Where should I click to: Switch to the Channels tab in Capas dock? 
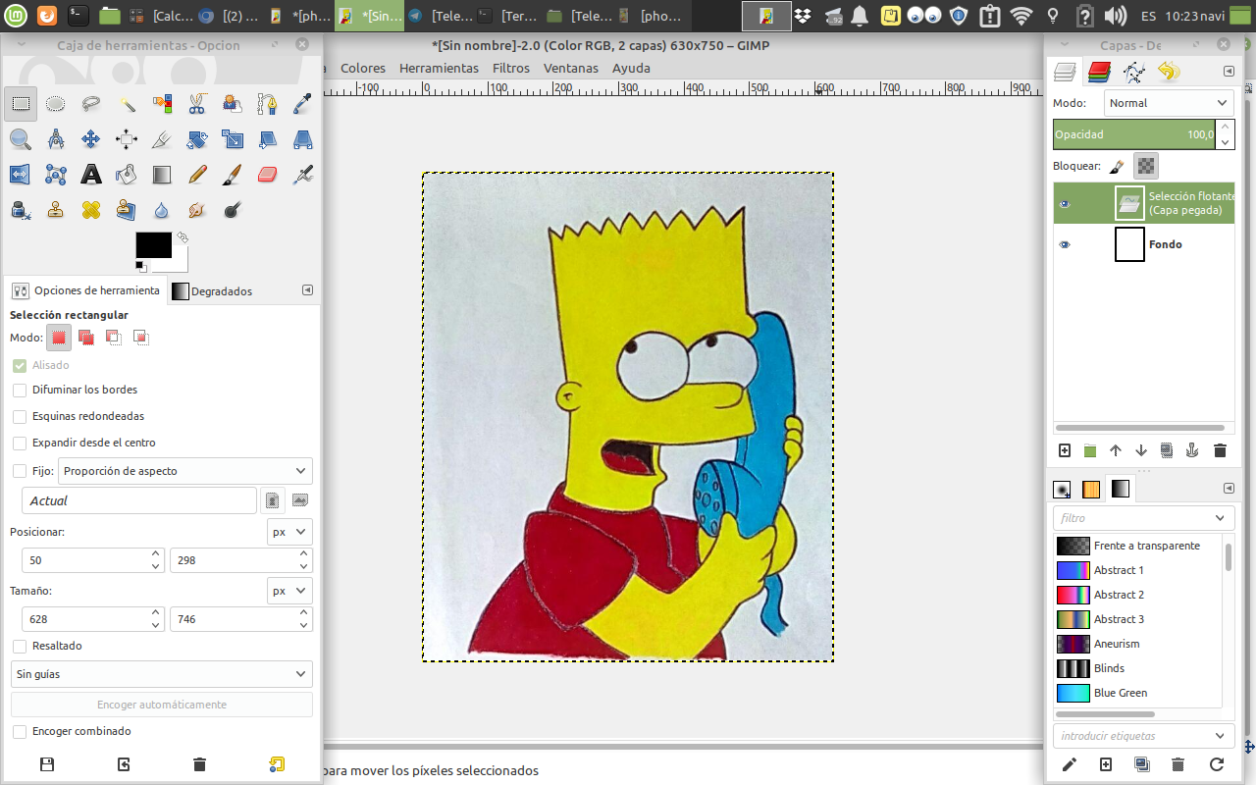[x=1099, y=72]
